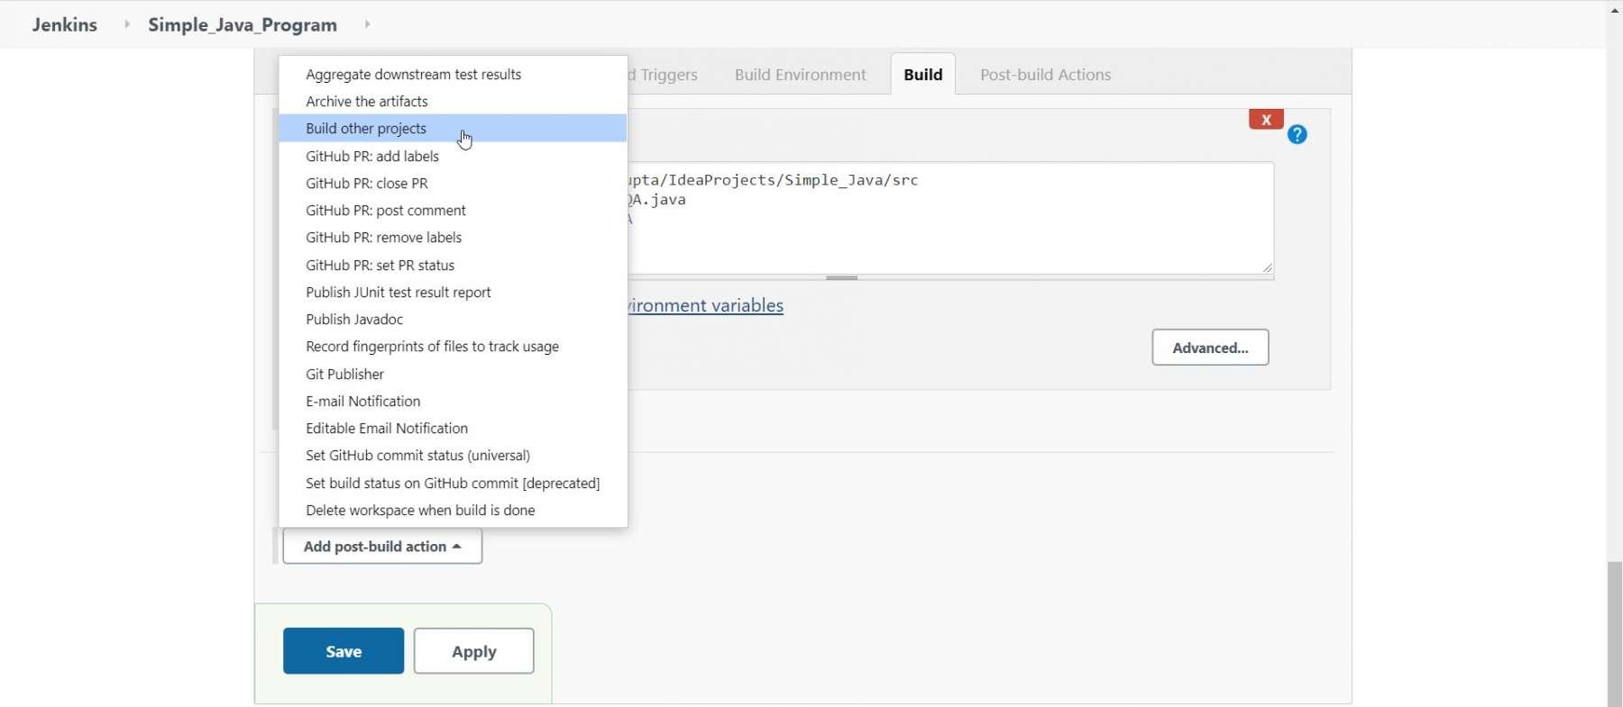Open the blue help question mark icon

[x=1297, y=135]
